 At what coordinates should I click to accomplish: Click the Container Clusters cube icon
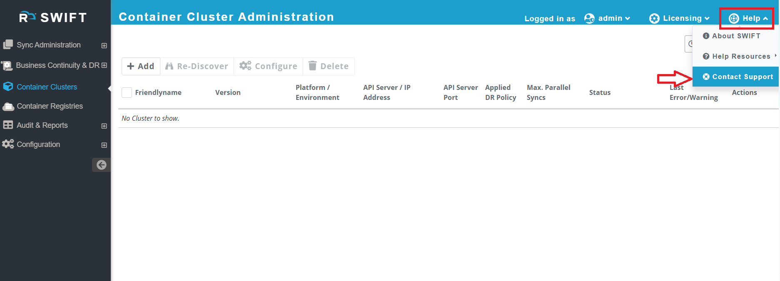[8, 87]
